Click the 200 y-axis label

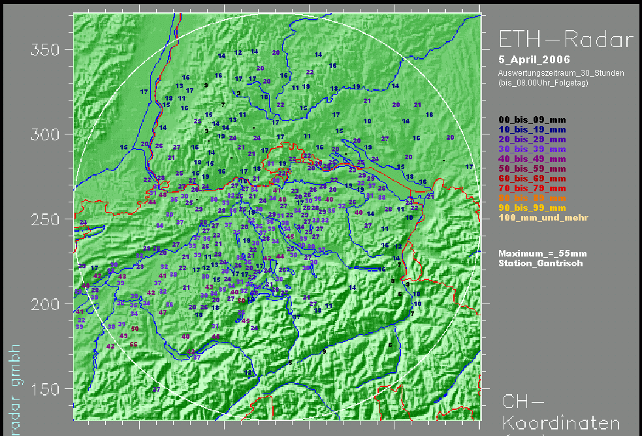tap(45, 304)
